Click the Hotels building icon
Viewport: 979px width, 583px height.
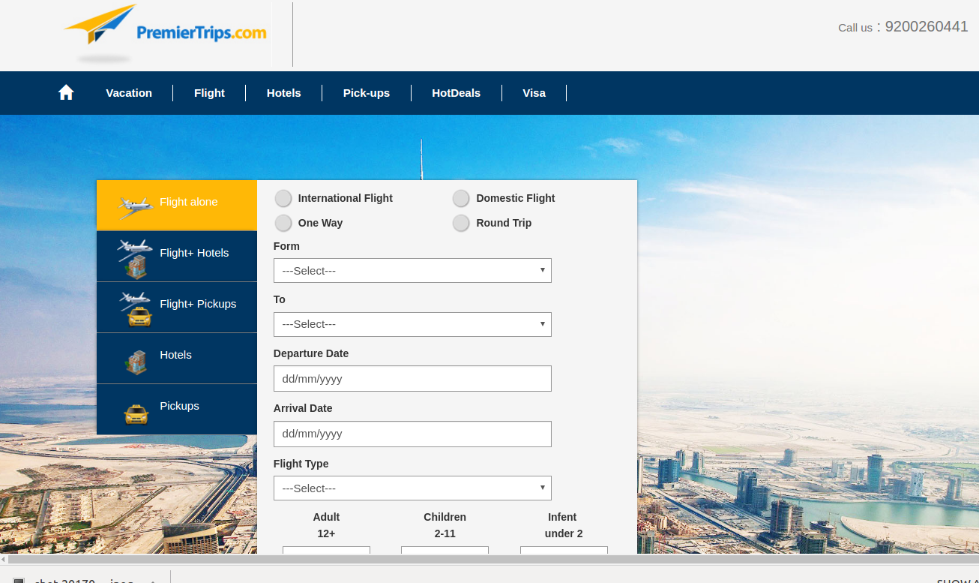click(x=136, y=362)
